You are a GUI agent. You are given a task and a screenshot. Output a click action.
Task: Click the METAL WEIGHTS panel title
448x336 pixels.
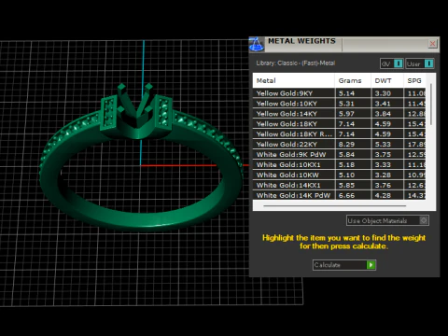[x=301, y=41]
